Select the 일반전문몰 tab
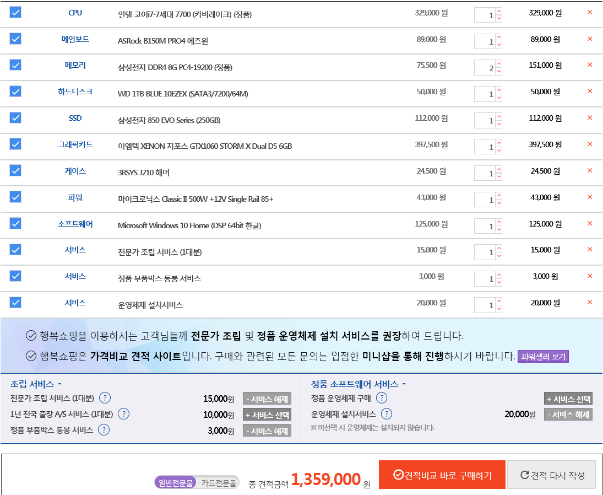The width and height of the screenshot is (603, 495). (x=176, y=483)
